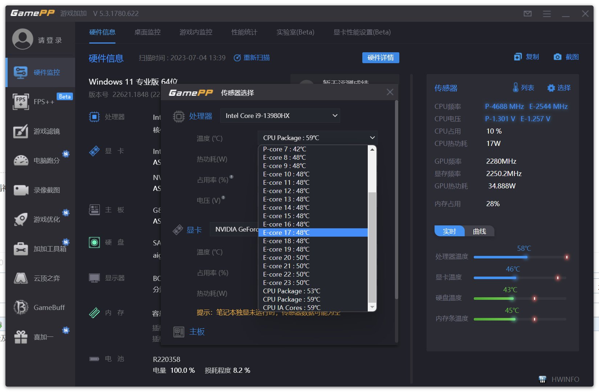The image size is (599, 392).
Task: Click the 占用率 (%) info marker under 处理器
Action: (231, 177)
